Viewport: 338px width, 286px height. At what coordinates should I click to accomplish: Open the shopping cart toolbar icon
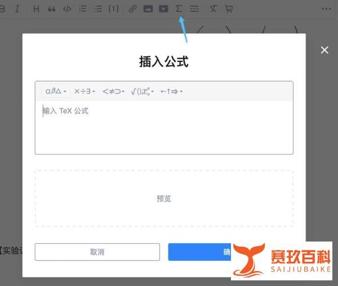pos(229,9)
